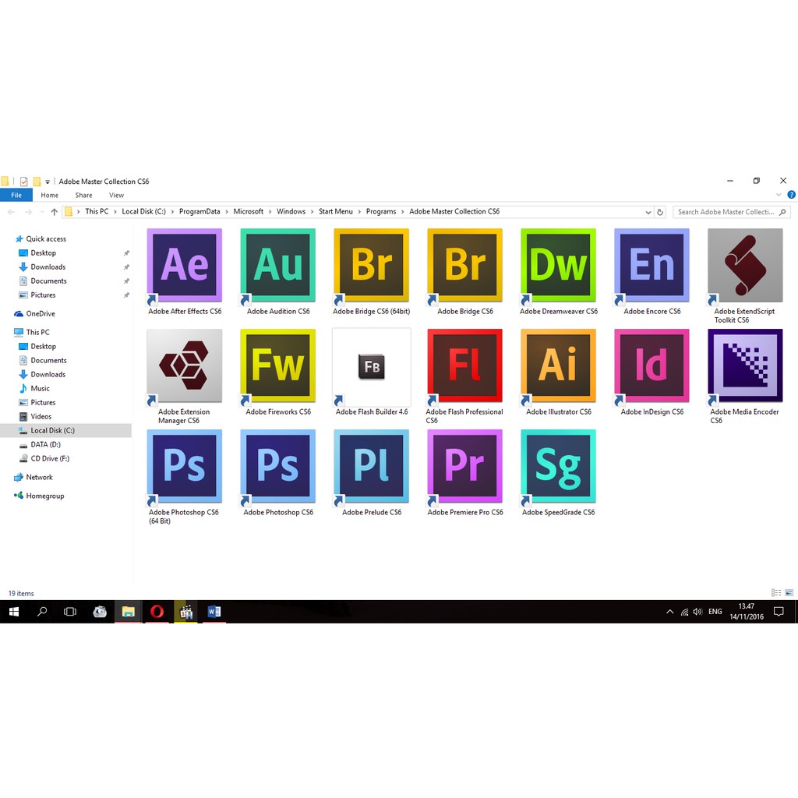
Task: Go up one folder level with the up arrow
Action: [x=54, y=212]
